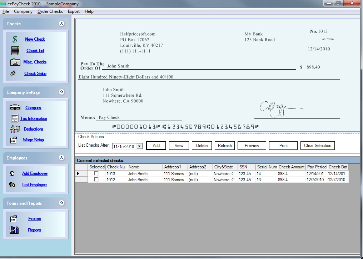Click the Add check button
This screenshot has width=363, height=259.
click(x=156, y=146)
